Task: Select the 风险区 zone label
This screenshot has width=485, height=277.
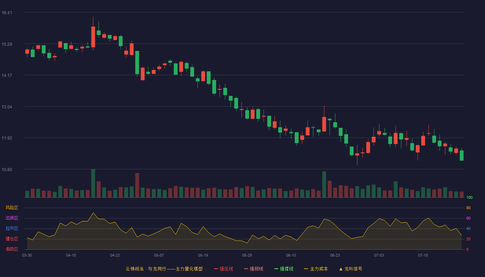Action: coord(12,208)
